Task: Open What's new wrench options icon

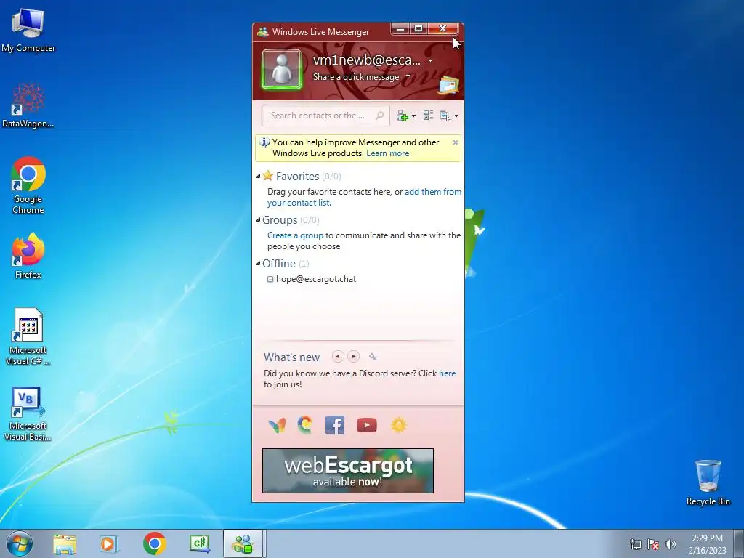Action: 373,357
